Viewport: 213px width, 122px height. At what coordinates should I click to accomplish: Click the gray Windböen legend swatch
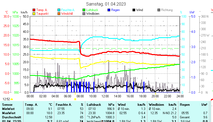pos(84,14)
